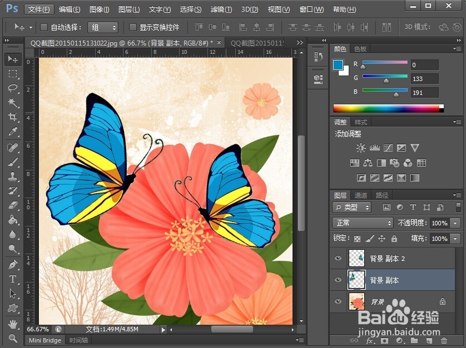Screen dimensions: 466x348
Task: Enable the 自动选择 checkbox
Action: tap(43, 26)
